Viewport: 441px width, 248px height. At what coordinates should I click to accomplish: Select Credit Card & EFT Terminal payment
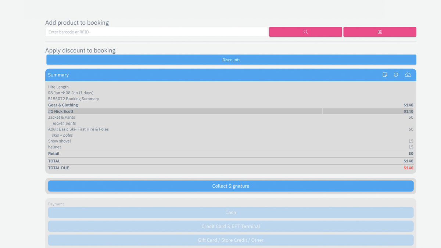tap(230, 226)
